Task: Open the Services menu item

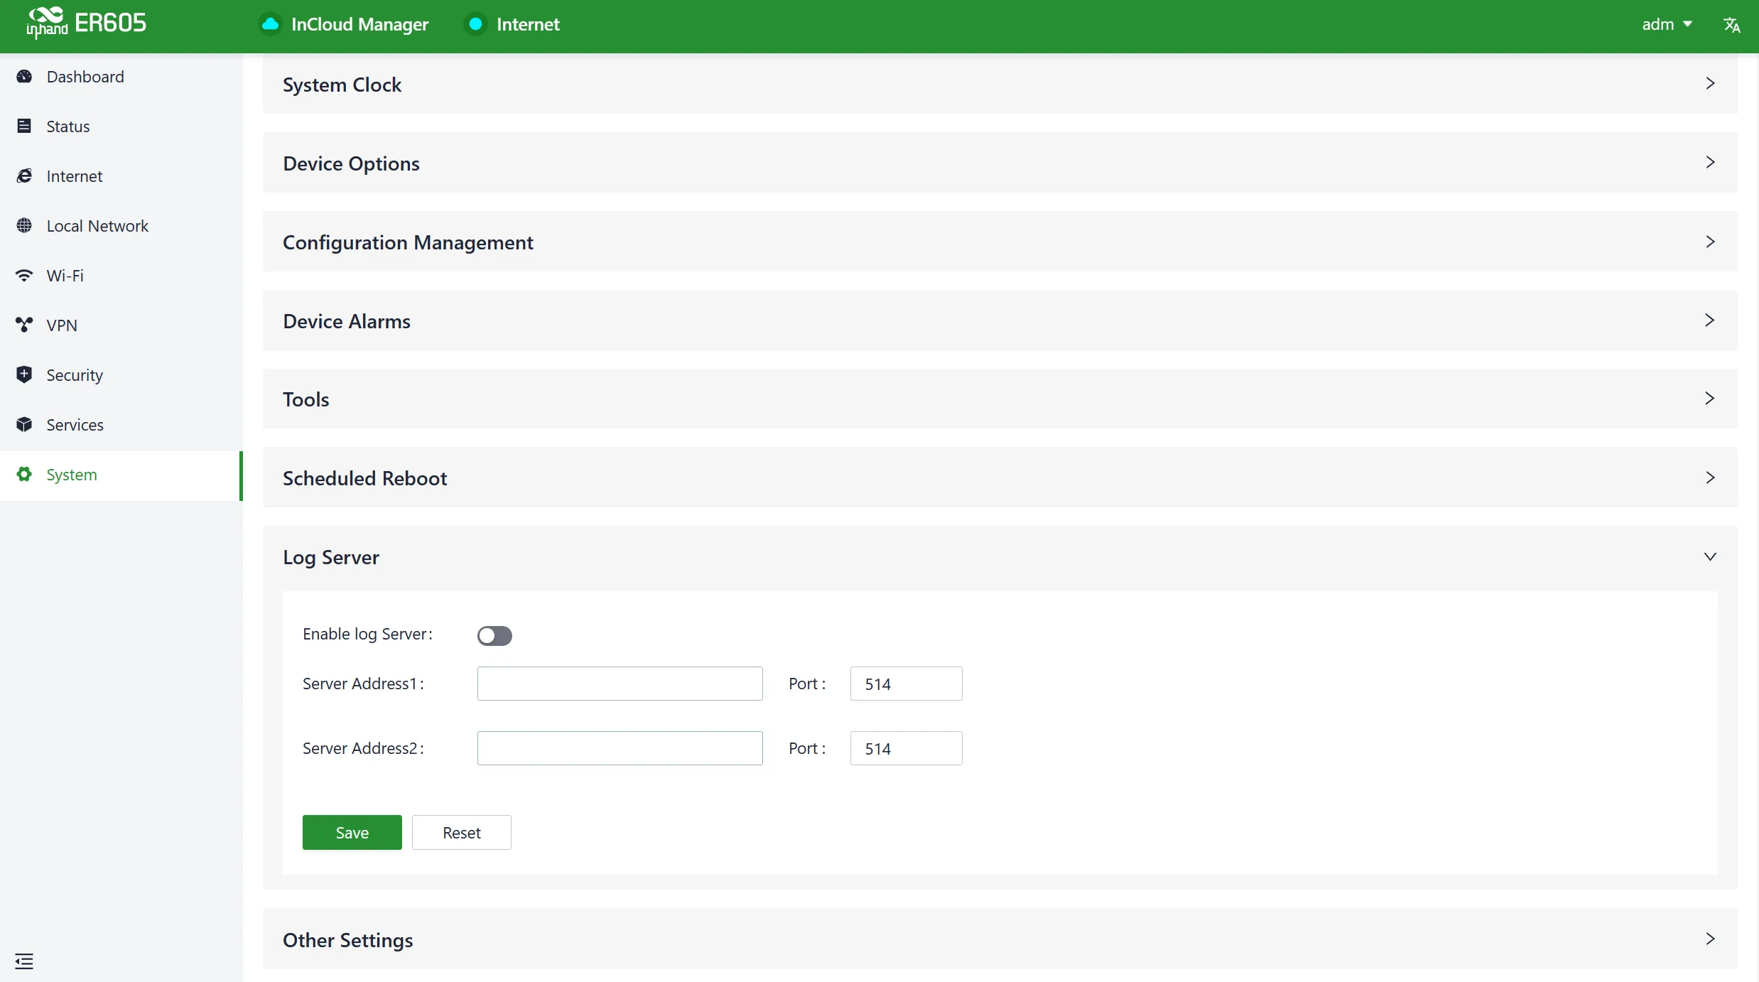Action: (121, 425)
